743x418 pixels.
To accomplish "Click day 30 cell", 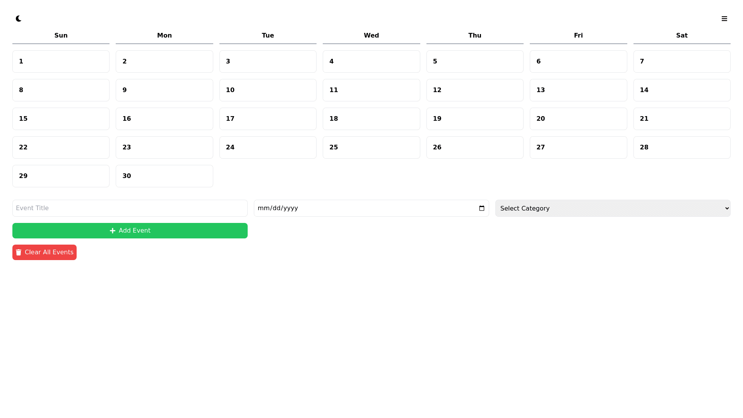I will click(164, 176).
